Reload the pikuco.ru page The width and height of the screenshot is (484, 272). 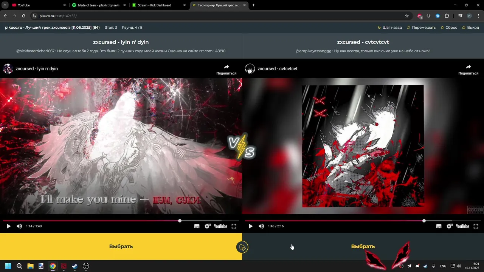point(23,16)
